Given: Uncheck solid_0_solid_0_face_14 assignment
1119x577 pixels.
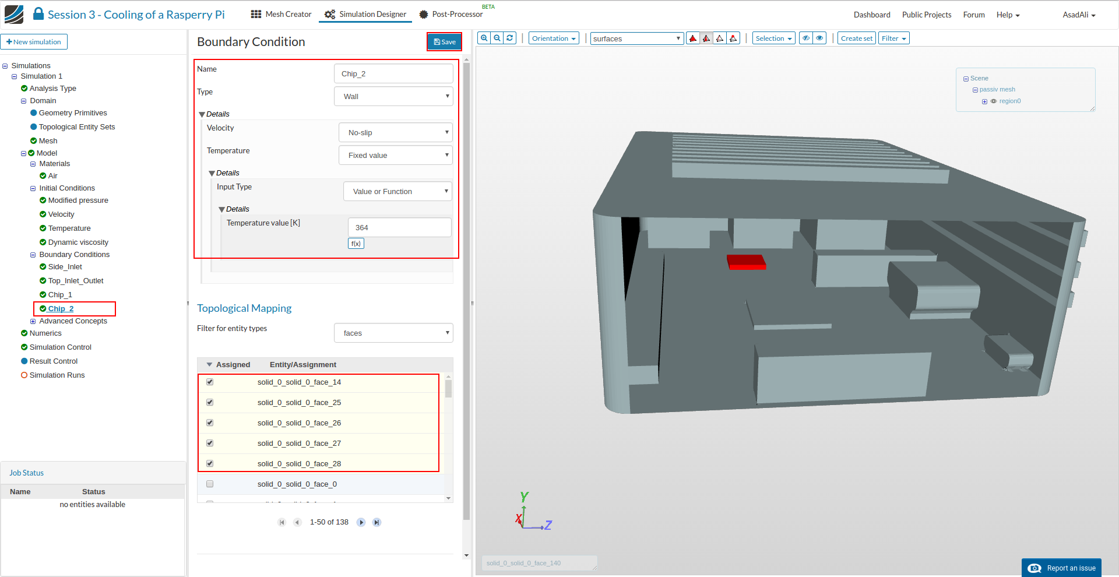Looking at the screenshot, I should (x=210, y=382).
